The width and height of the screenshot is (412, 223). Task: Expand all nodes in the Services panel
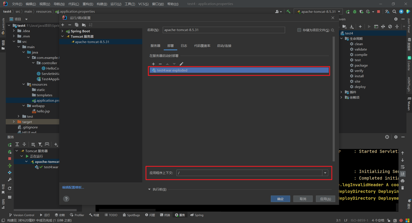click(17, 145)
